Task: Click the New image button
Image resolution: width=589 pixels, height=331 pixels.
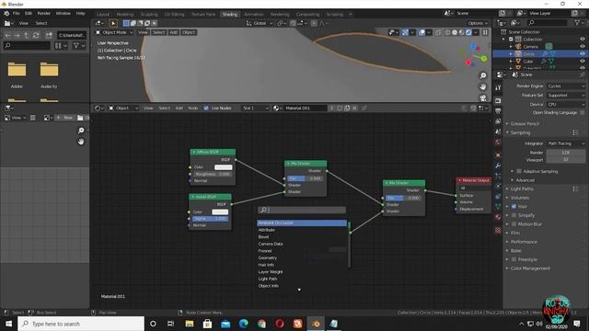Action: coord(64,118)
